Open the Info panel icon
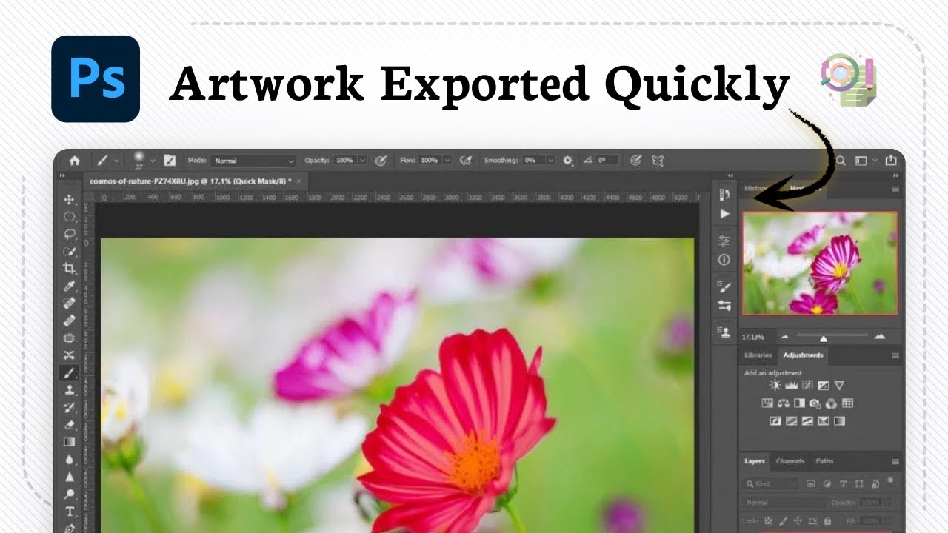Viewport: 948px width, 533px height. [724, 260]
